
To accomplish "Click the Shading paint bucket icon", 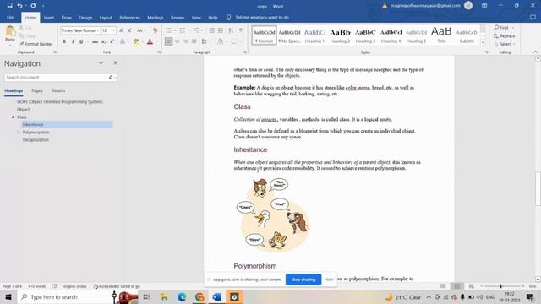I will 220,41.
